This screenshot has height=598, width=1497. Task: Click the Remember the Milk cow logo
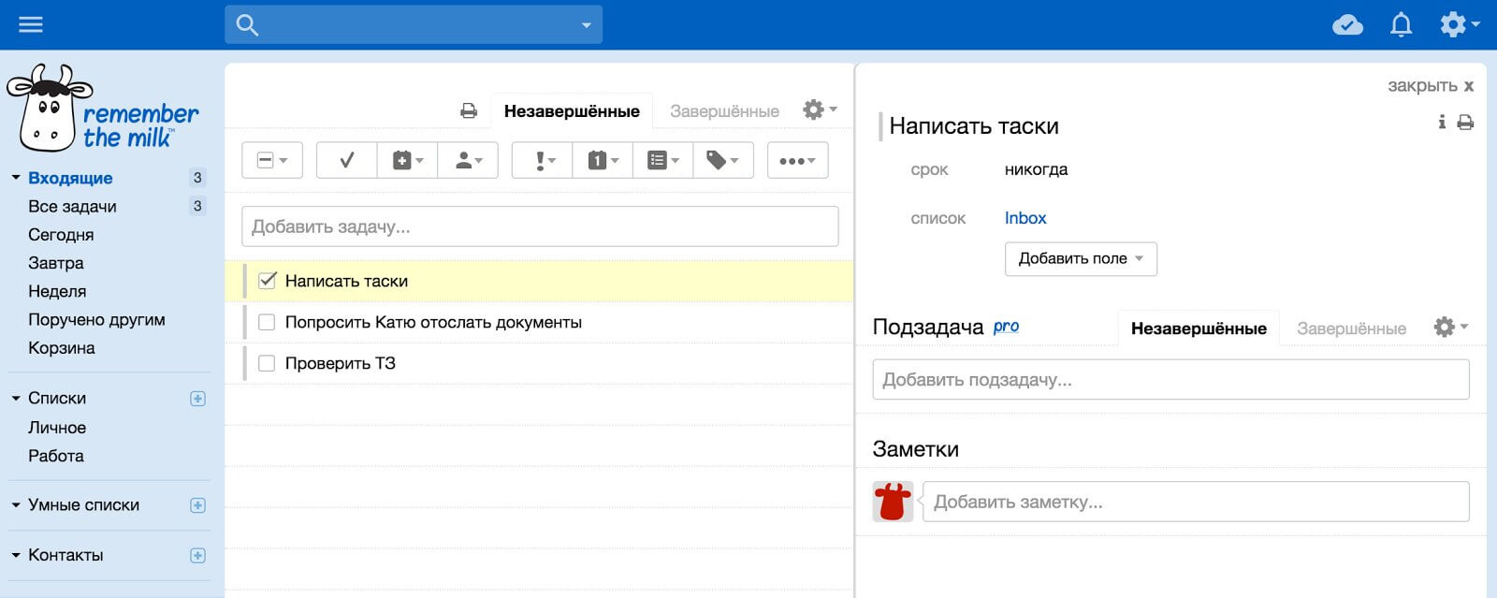coord(103,109)
